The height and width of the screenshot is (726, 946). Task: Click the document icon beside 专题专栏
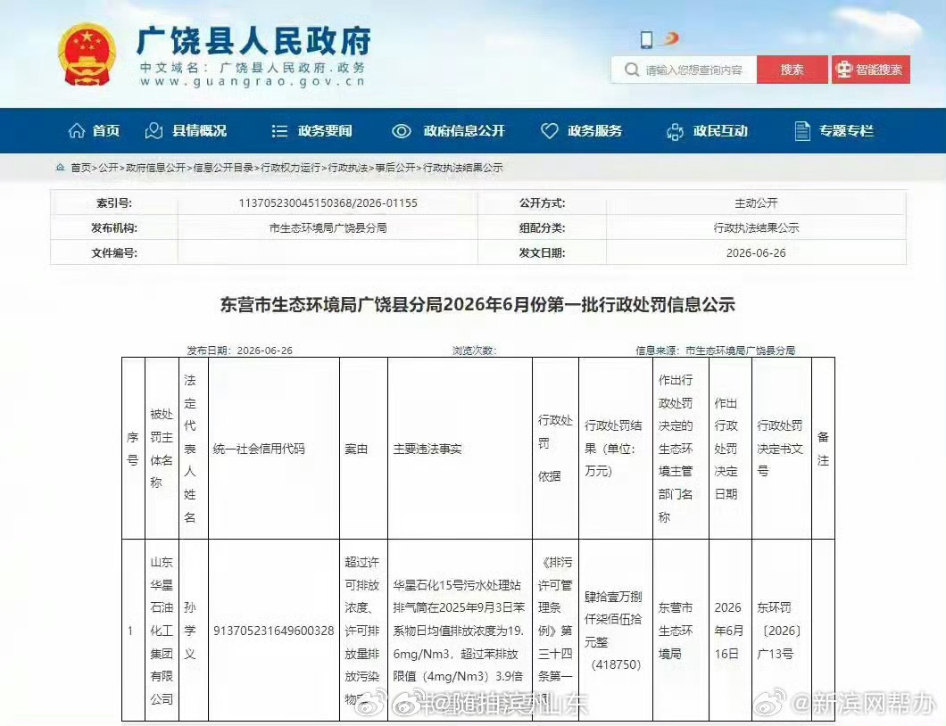tap(801, 131)
